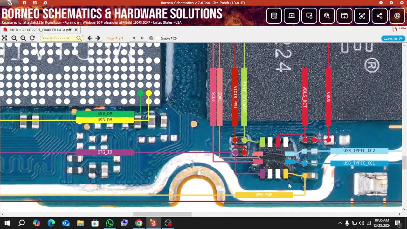
Task: Select the SCL6 vertical label
Action: point(213,97)
